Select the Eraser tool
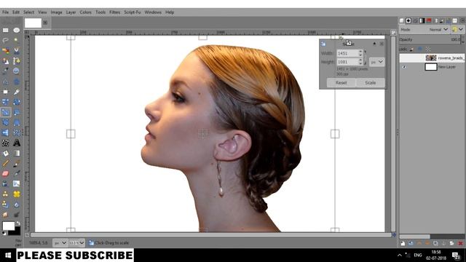This screenshot has height=262, width=466. pos(5,173)
